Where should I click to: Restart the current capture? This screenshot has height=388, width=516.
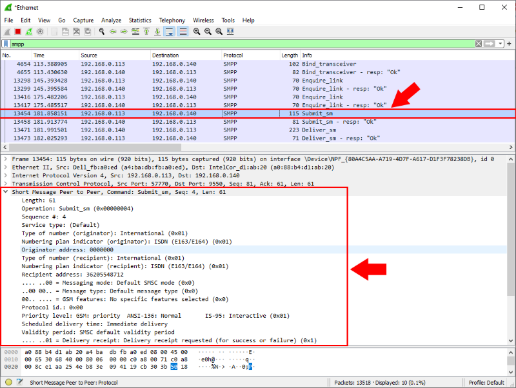pos(29,32)
